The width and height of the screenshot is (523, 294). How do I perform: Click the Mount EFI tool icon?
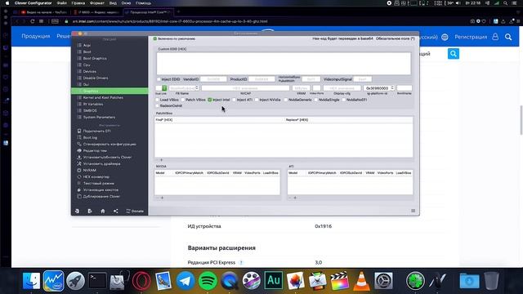pos(79,131)
